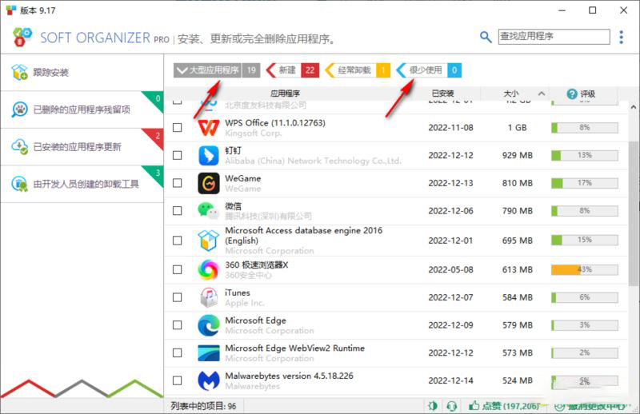This screenshot has height=414, width=640.
Task: Click the 由开发人员创建的卸载工具 icon
Action: point(19,184)
